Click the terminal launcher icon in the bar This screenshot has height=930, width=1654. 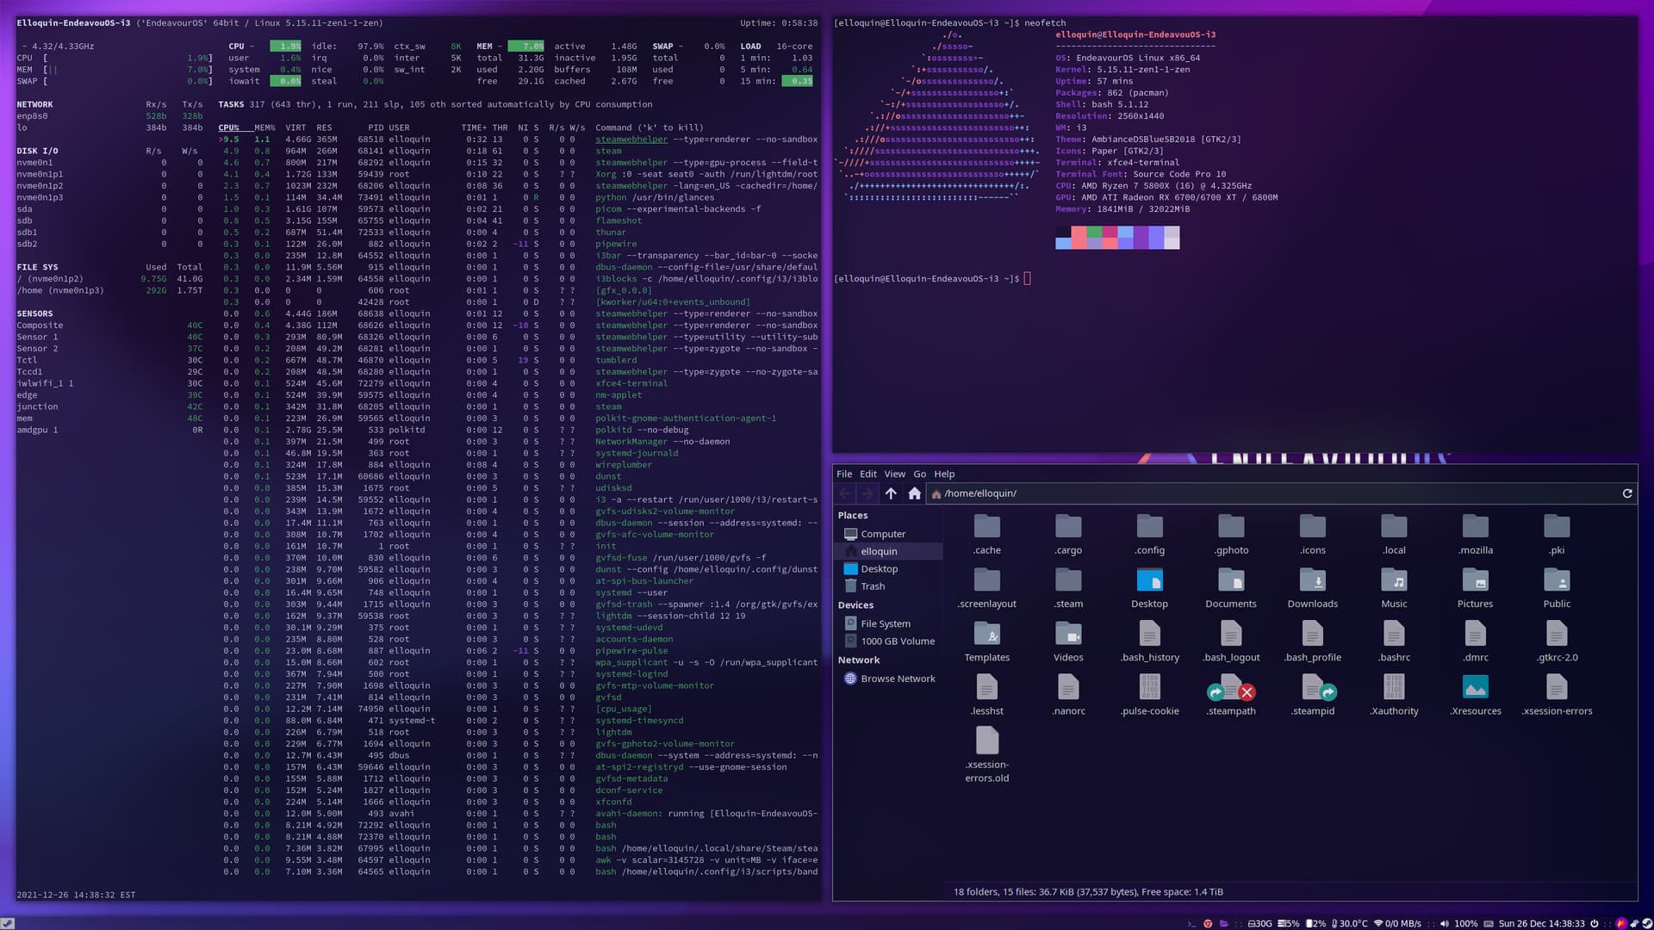click(1191, 923)
